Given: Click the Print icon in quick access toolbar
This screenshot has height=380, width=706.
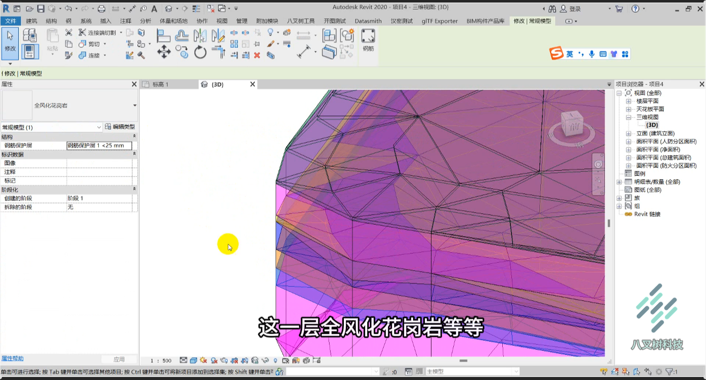Looking at the screenshot, I should [101, 9].
